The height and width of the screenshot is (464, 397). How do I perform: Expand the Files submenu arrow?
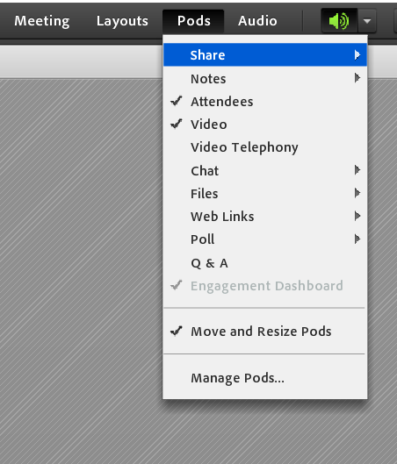357,193
